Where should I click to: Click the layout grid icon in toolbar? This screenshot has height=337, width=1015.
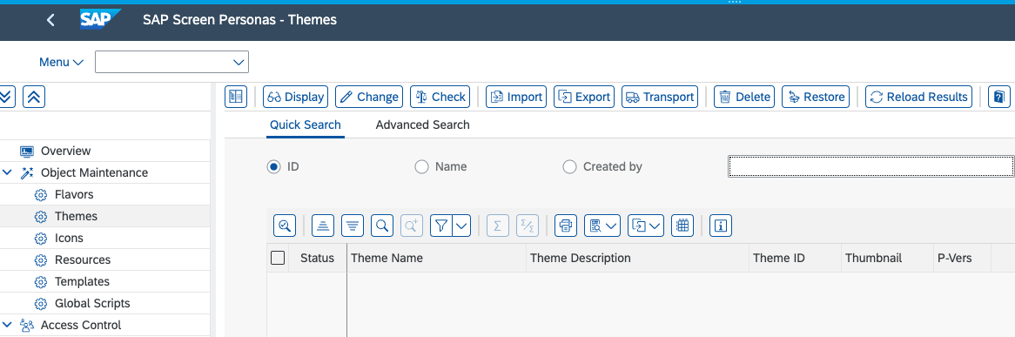682,226
